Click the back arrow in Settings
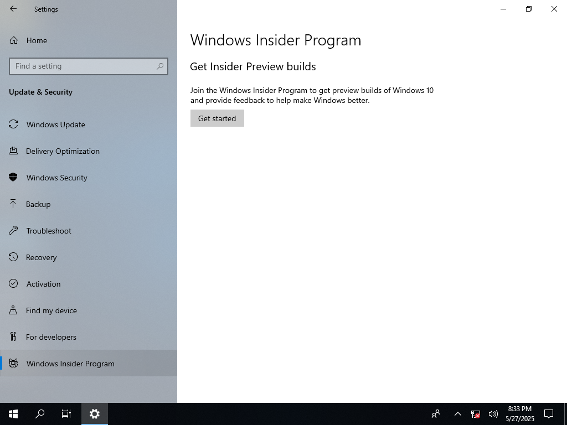The width and height of the screenshot is (567, 425). (13, 9)
